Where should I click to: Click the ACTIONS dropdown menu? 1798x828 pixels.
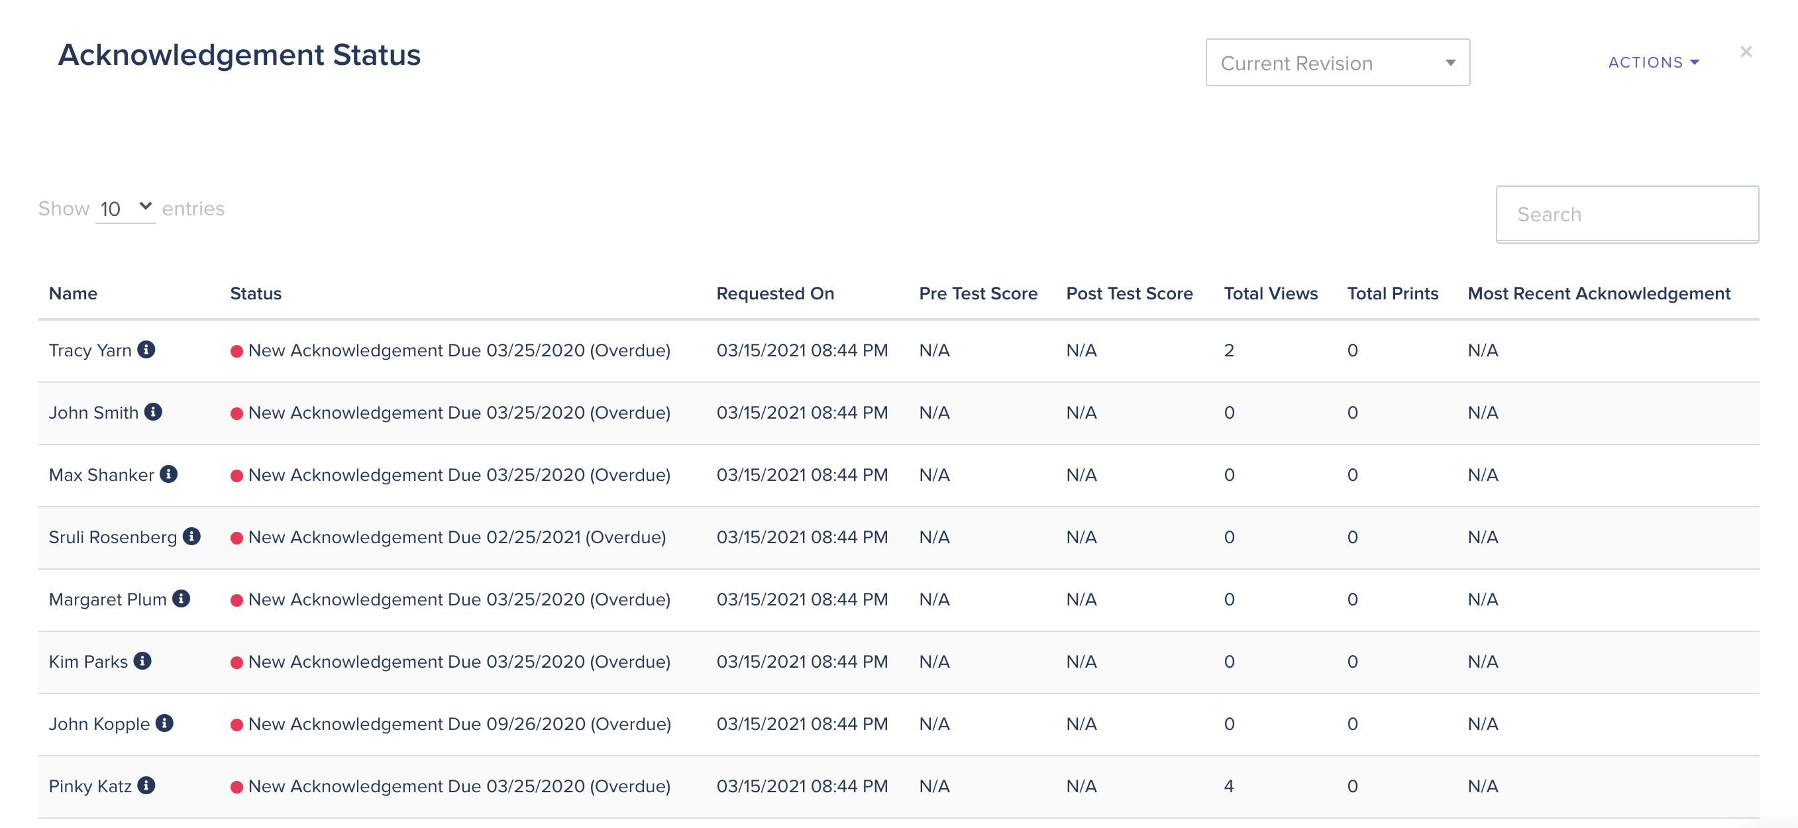point(1652,62)
